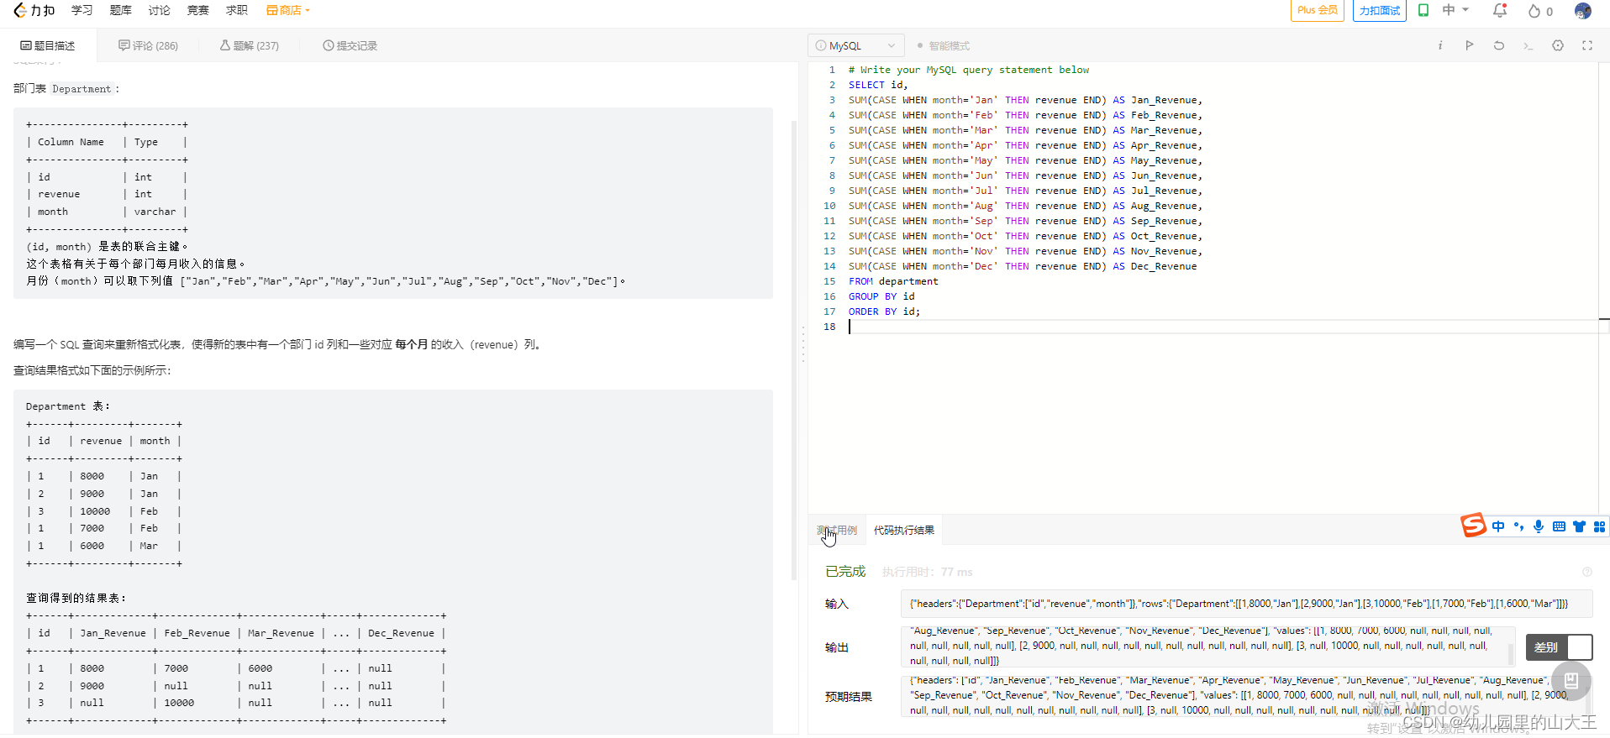Click the 'ORDER BY id;' code line
Screen dimensions: 1610x738
coord(884,311)
